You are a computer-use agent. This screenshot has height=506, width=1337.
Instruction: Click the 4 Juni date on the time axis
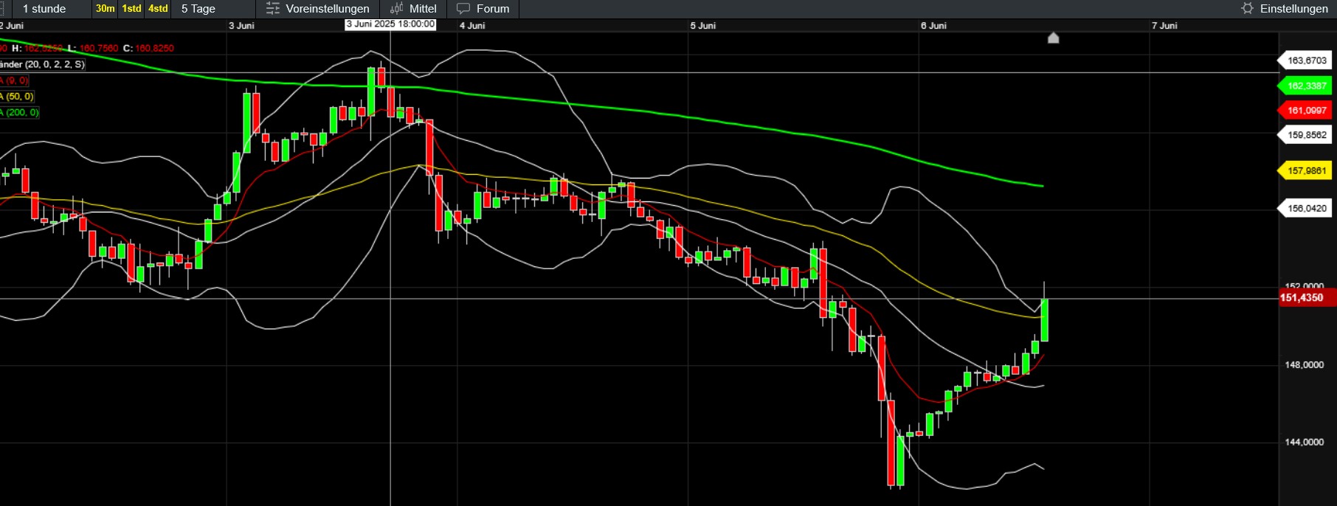472,26
